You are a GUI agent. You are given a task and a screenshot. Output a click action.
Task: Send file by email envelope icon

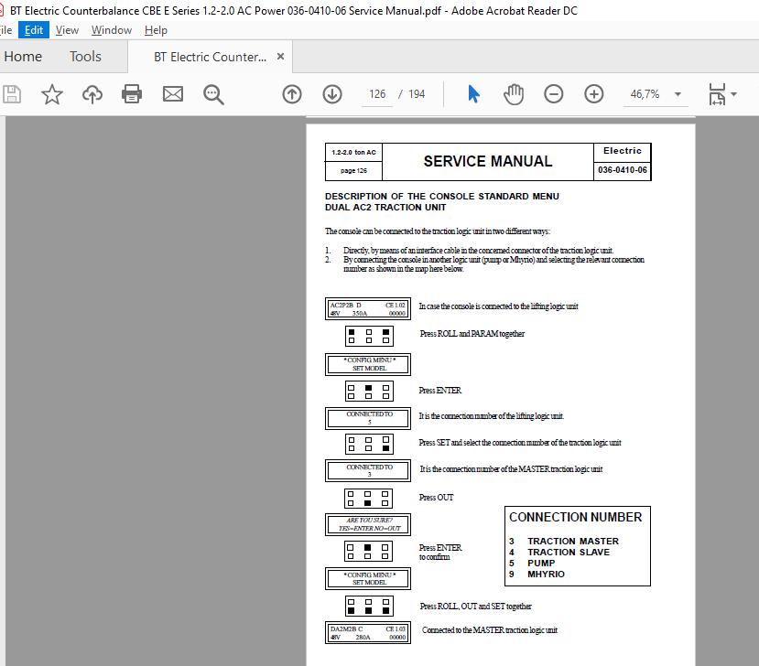point(172,94)
